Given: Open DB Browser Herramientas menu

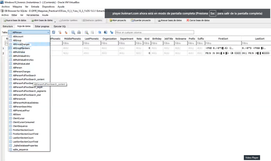Looking at the screenshot, I should pos(33,15).
